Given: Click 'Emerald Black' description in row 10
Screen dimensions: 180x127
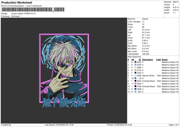Looking at the screenshot, I should pyautogui.click(x=148, y=87).
